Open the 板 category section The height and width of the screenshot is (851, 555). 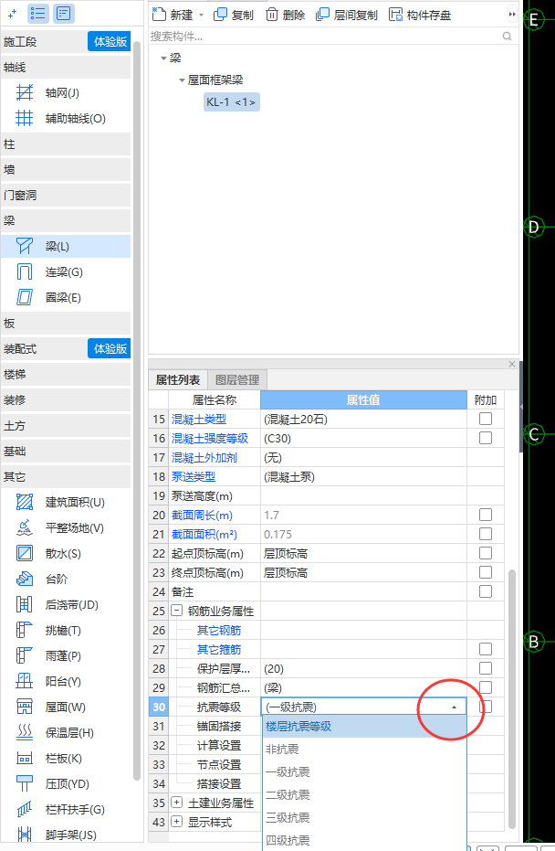click(66, 323)
